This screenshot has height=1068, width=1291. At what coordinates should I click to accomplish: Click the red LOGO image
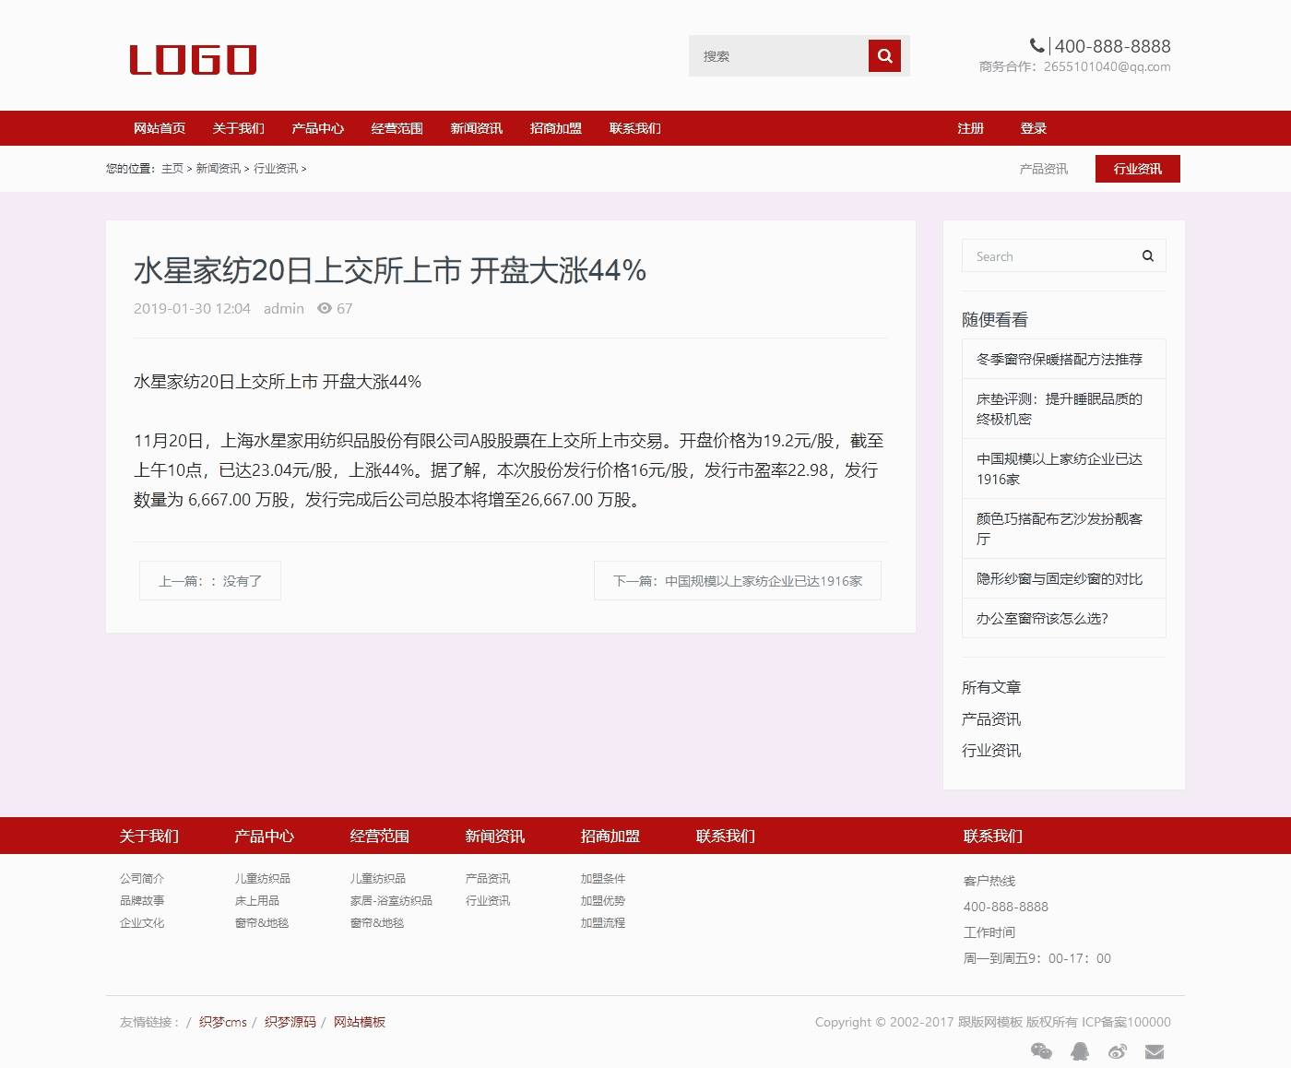193,60
